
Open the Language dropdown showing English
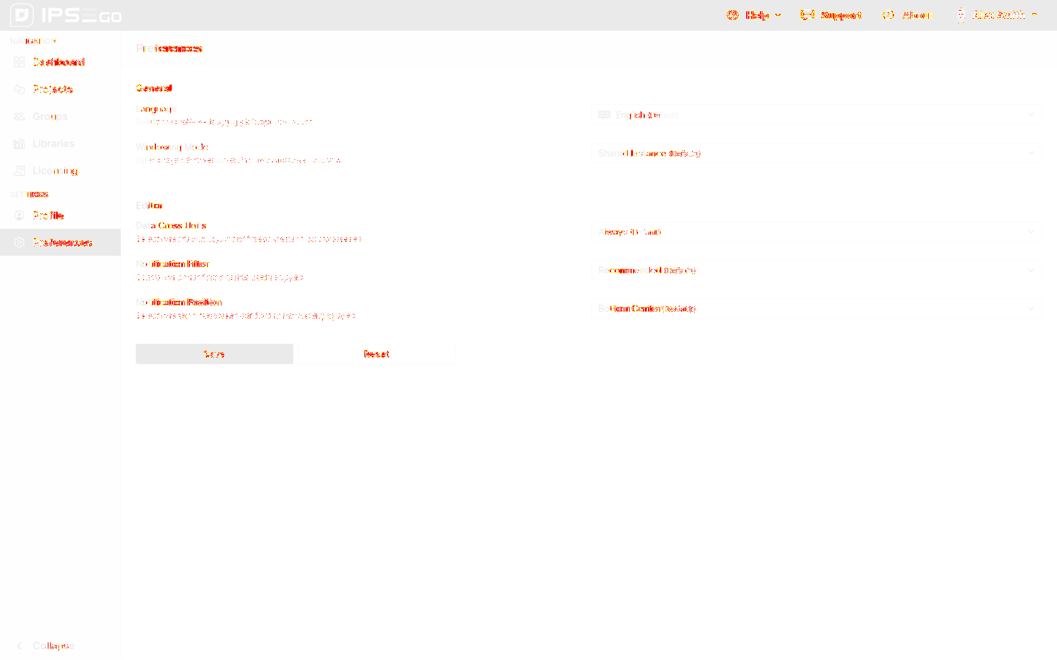click(816, 115)
